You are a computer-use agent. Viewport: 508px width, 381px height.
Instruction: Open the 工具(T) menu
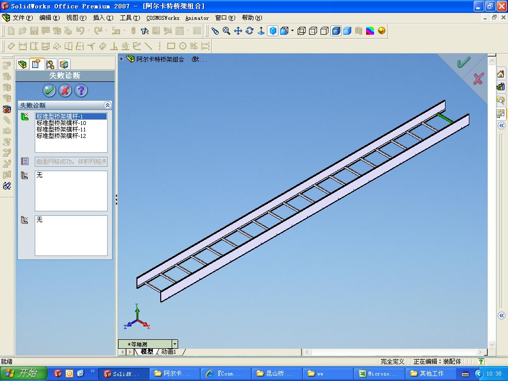(x=130, y=18)
